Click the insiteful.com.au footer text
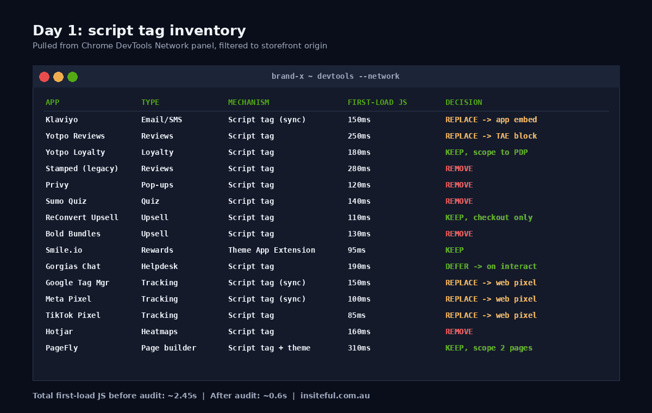Image resolution: width=652 pixels, height=413 pixels. [x=335, y=396]
